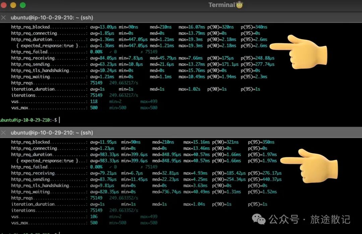The image size is (362, 234).
Task: Select the upper pane's ubuntu@ip-10-0-29-210 title
Action: pos(52,17)
